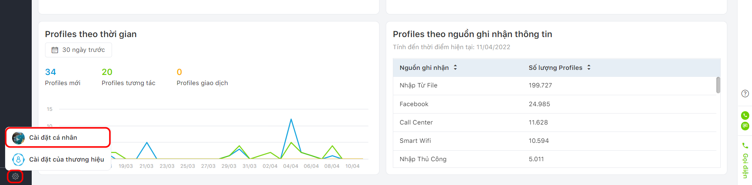752x185 pixels.
Task: Sort by Nguồn ghi nhận column arrows
Action: coord(455,68)
